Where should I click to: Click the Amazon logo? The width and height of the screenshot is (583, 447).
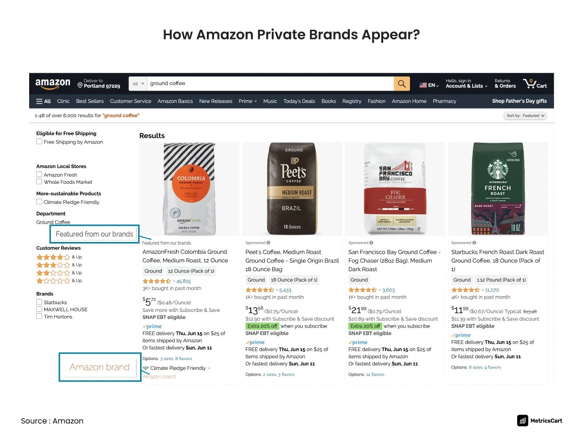pyautogui.click(x=52, y=83)
